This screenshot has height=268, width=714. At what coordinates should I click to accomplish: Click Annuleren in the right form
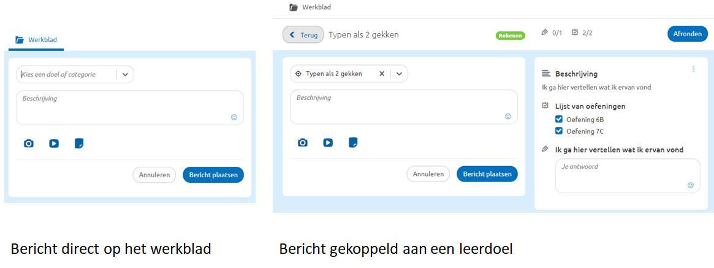[428, 174]
